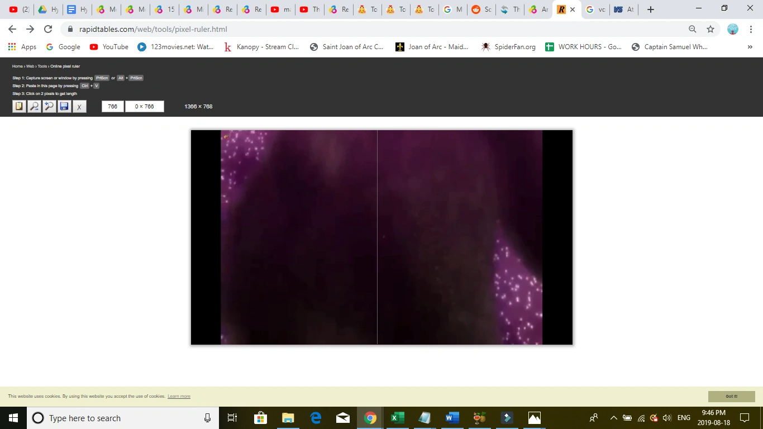Open the Saint Joan of Arc bookmark
The image size is (763, 429).
tap(347, 47)
